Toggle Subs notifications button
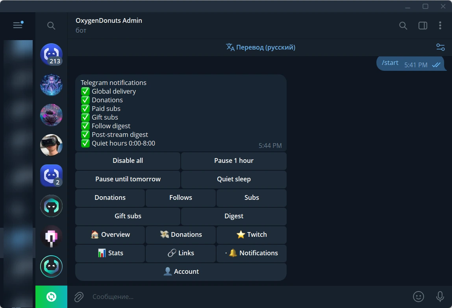The width and height of the screenshot is (452, 308). [252, 197]
